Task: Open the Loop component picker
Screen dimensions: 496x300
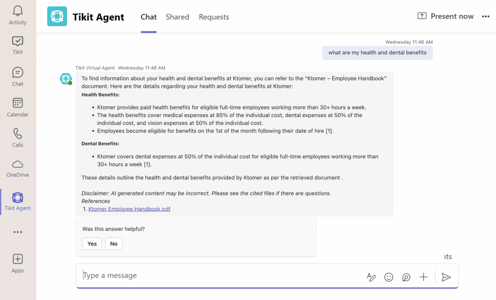Action: coord(406,277)
